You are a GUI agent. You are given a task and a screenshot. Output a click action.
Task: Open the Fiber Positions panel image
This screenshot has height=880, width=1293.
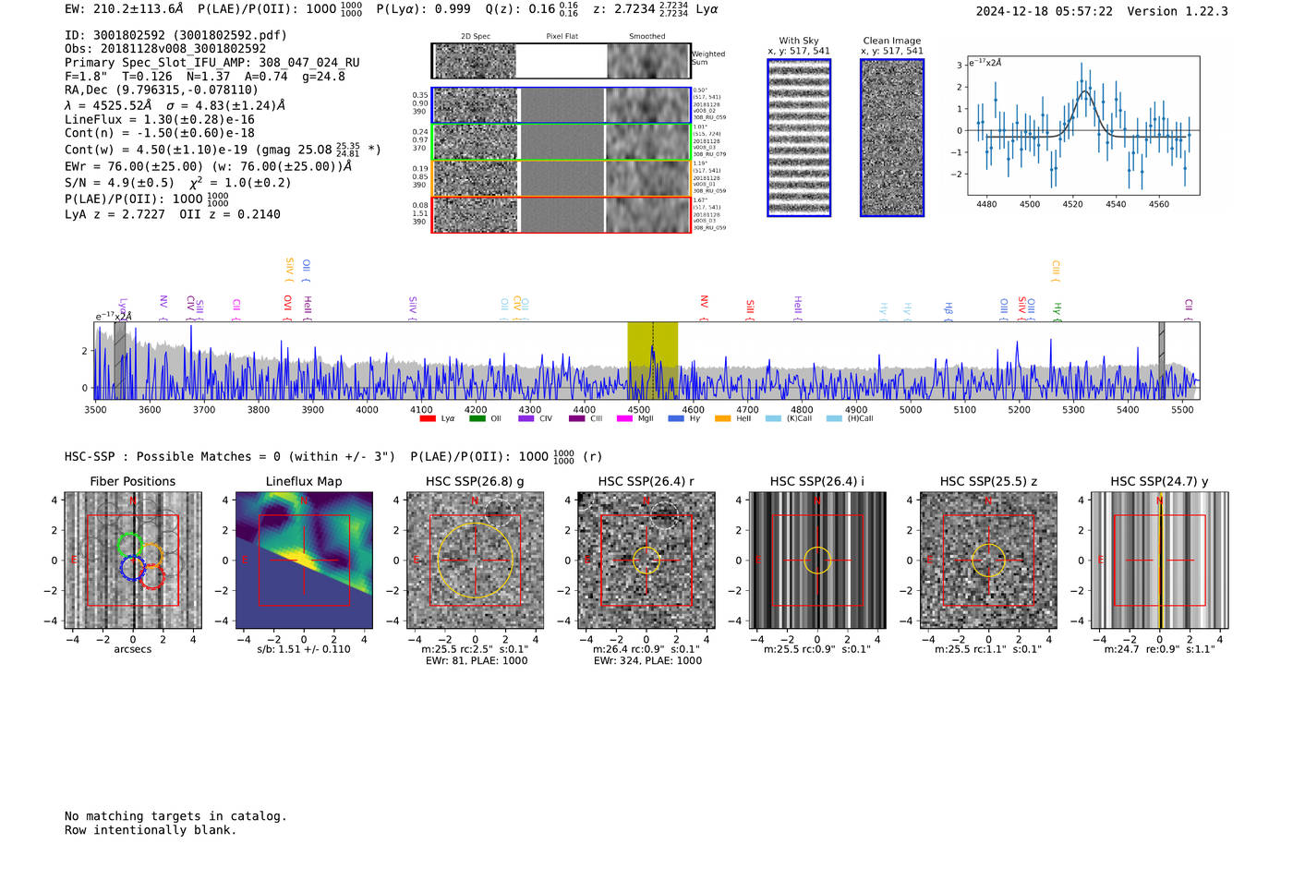point(133,561)
